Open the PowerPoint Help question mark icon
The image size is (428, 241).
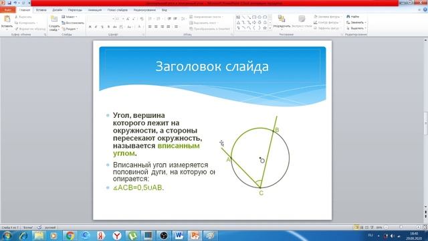pos(425,9)
